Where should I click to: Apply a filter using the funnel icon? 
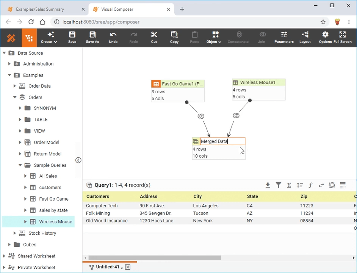point(279,185)
